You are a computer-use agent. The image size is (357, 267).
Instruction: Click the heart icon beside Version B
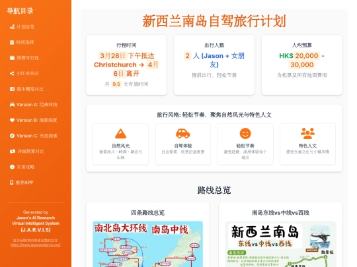point(13,120)
